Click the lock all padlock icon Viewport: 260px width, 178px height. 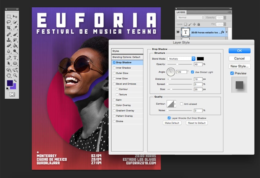pos(199,24)
